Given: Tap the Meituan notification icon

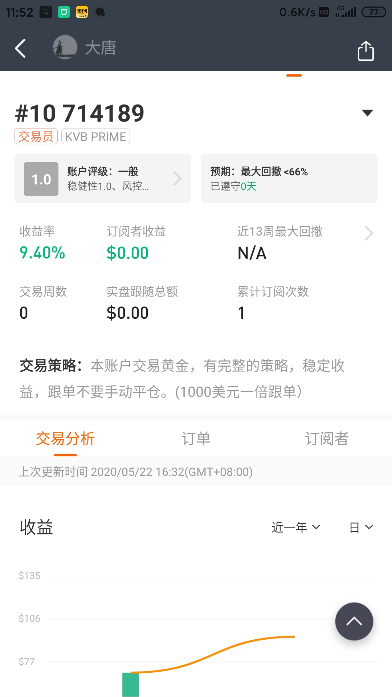Looking at the screenshot, I should [x=82, y=12].
